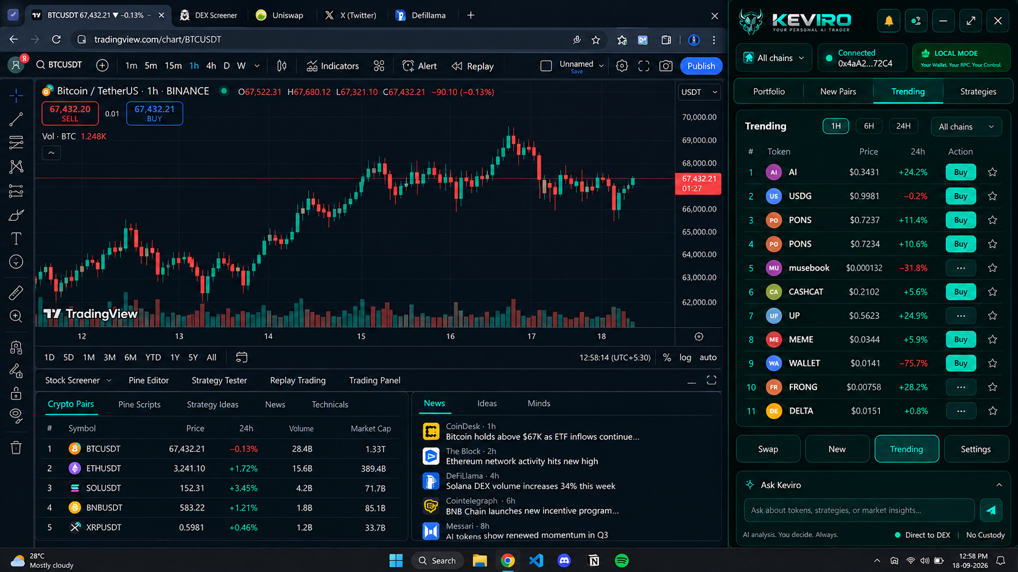The image size is (1018, 572).
Task: Open the Keviro account icon
Action: pos(916,21)
